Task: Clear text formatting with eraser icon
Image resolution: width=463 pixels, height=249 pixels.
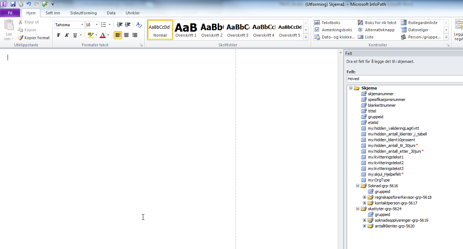Action: [139, 25]
